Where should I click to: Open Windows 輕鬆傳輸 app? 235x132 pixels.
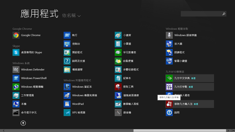[28, 87]
